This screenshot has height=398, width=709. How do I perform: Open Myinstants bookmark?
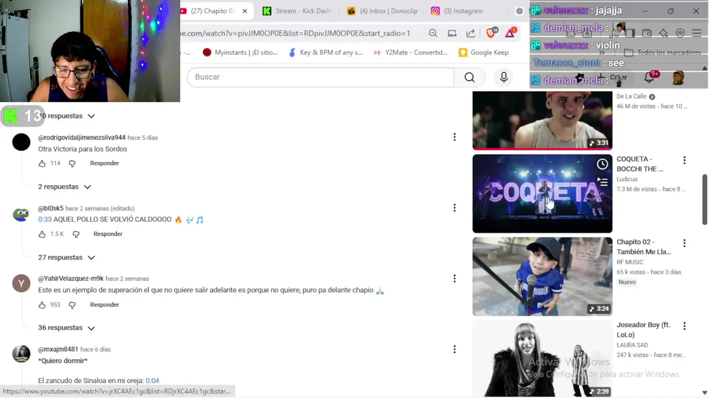click(240, 53)
